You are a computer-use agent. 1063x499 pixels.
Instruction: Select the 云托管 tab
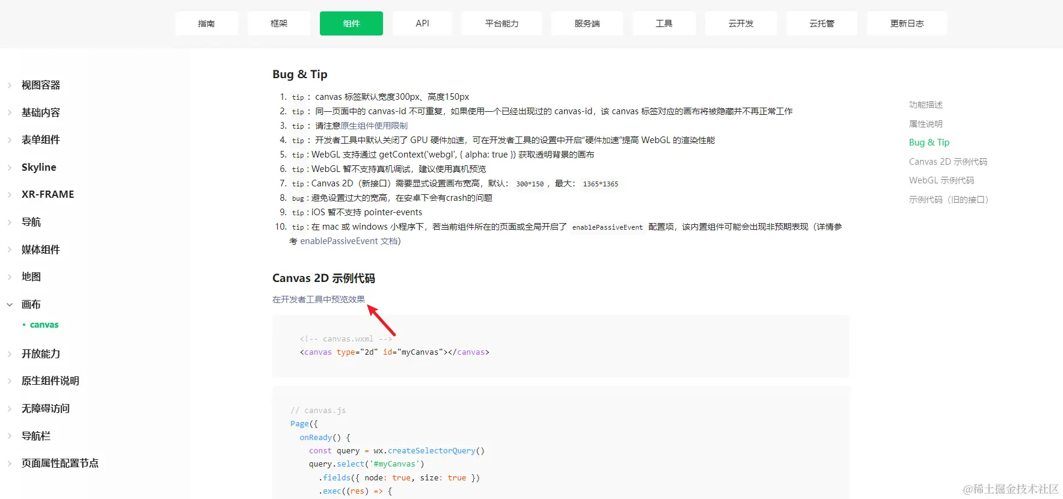(x=822, y=23)
